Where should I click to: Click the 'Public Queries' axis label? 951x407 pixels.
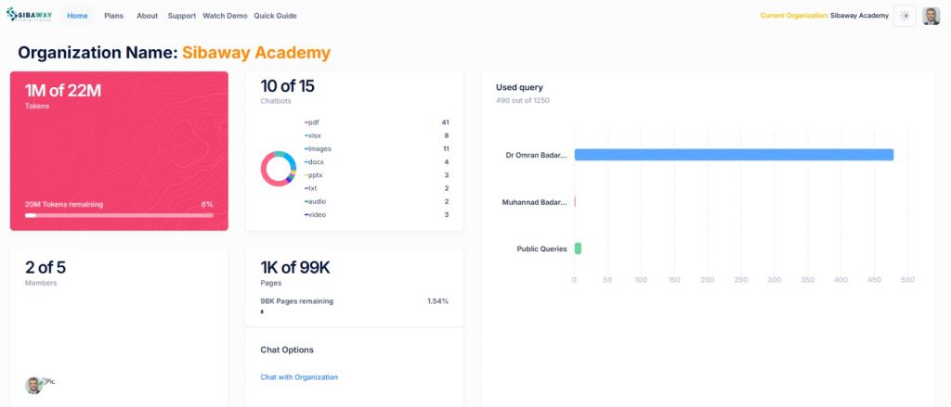coord(541,248)
